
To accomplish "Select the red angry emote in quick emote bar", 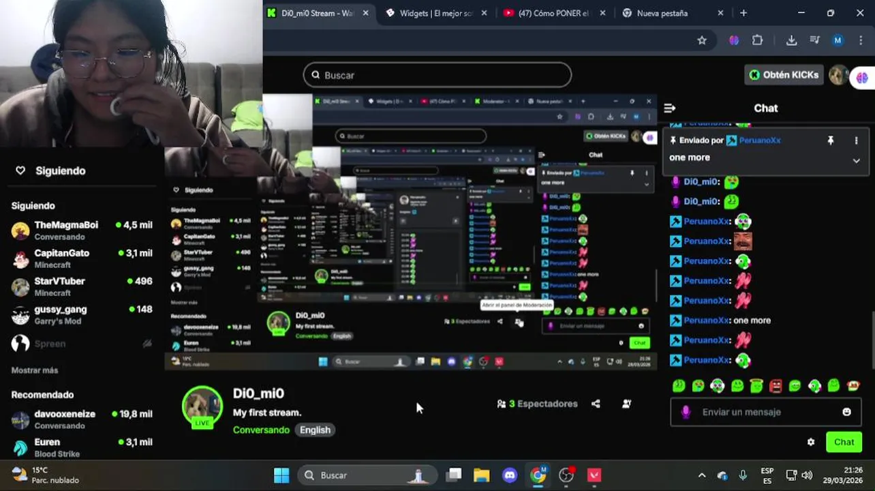I will 776,386.
